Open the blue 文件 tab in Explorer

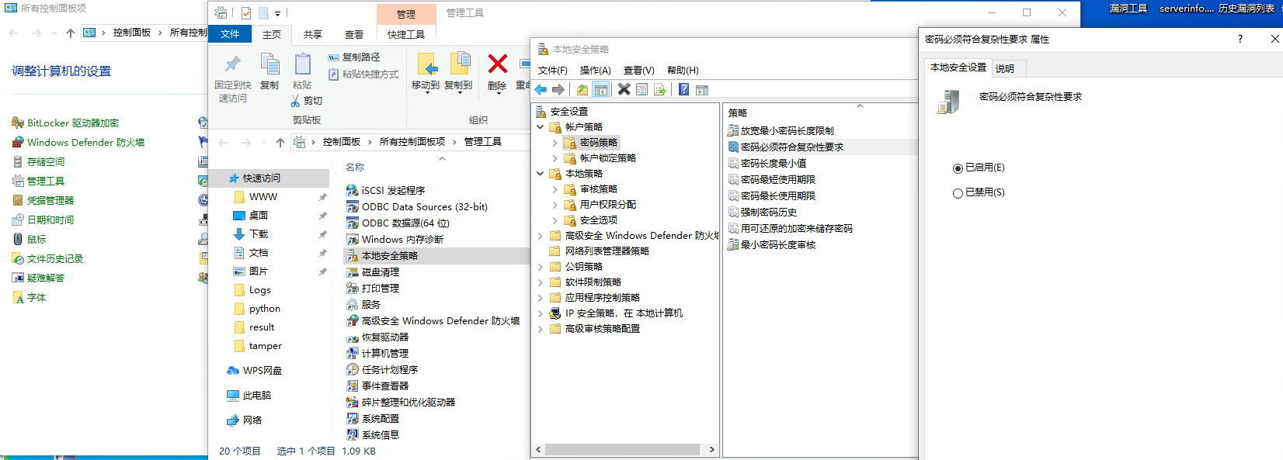(230, 34)
